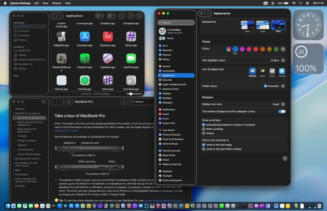327x211 pixels.
Task: Open the Sidebar icon size dropdown
Action: 283,104
